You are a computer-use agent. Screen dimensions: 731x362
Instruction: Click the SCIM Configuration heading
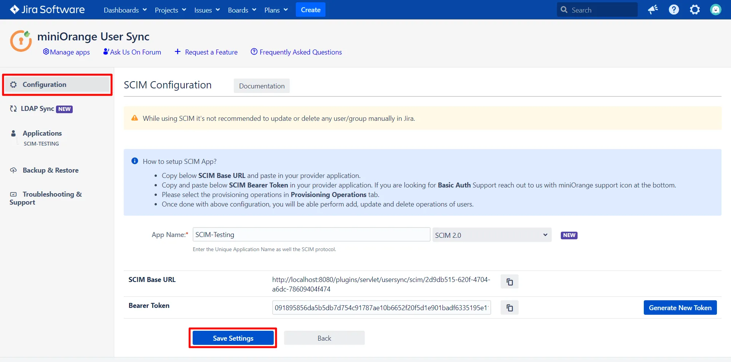tap(168, 85)
